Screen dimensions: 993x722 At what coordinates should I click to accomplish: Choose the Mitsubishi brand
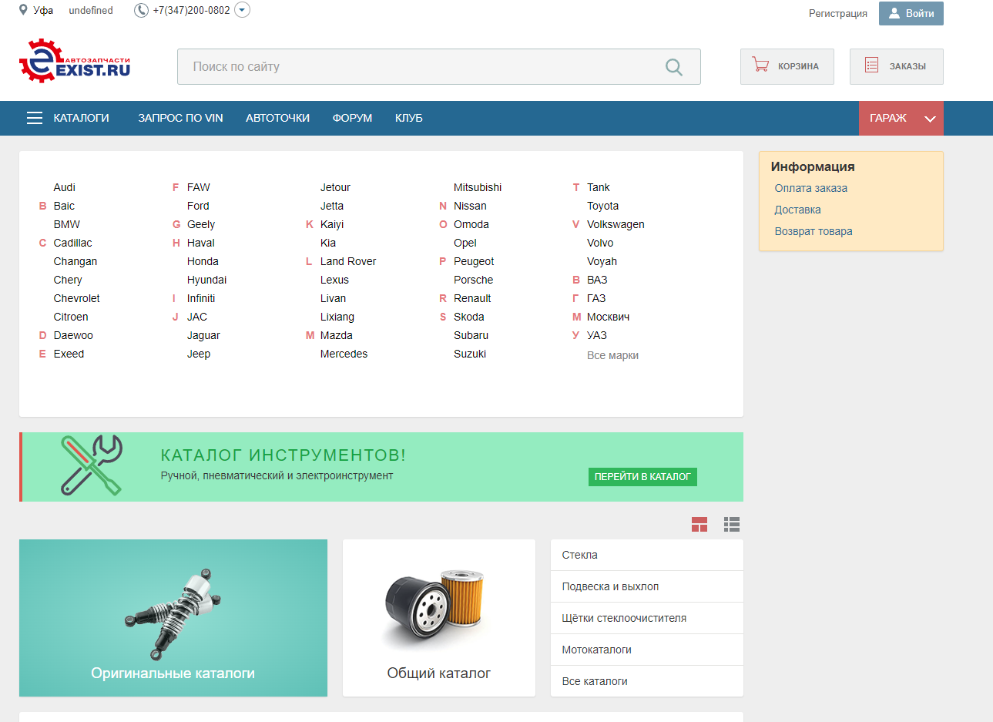coord(478,187)
